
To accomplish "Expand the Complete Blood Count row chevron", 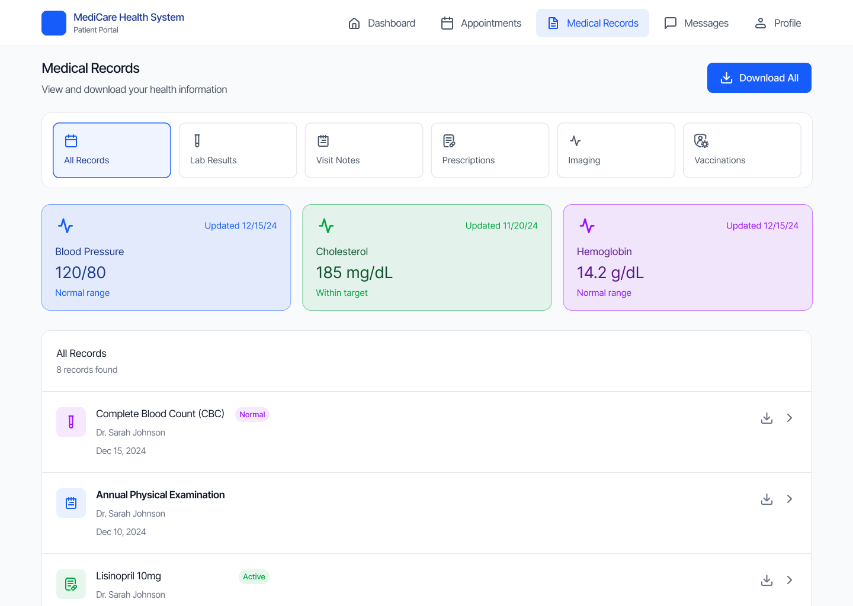I will (790, 418).
